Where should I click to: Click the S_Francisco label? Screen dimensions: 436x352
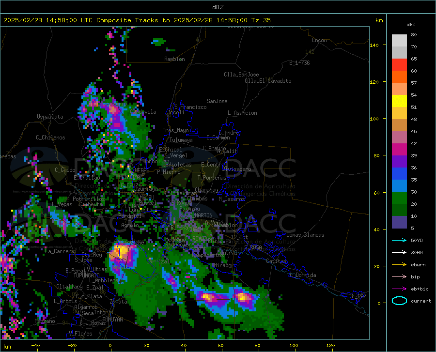[190, 107]
